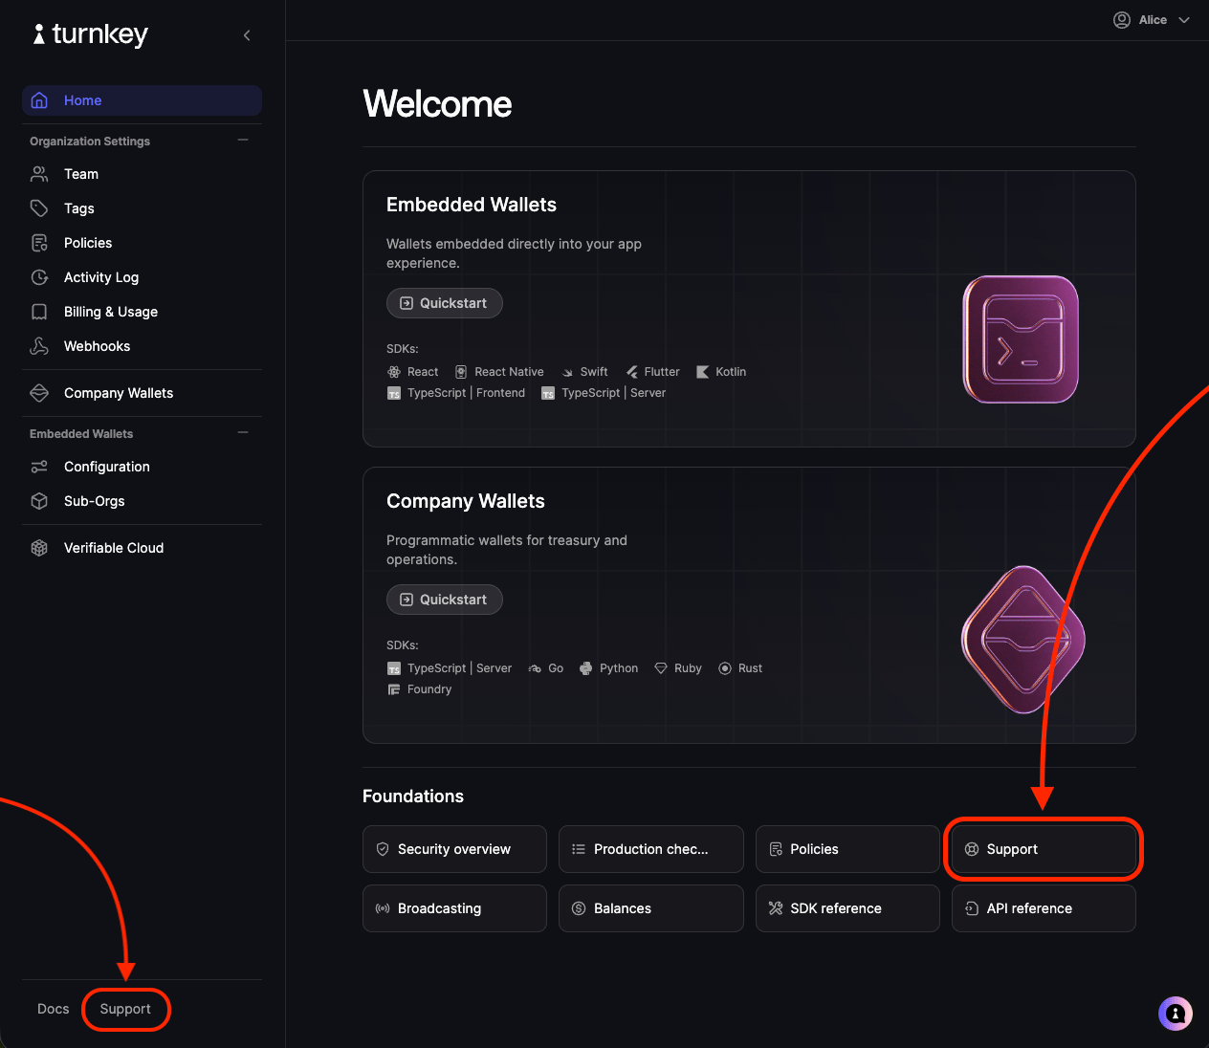Click the Billing & Usage book icon

click(x=39, y=312)
